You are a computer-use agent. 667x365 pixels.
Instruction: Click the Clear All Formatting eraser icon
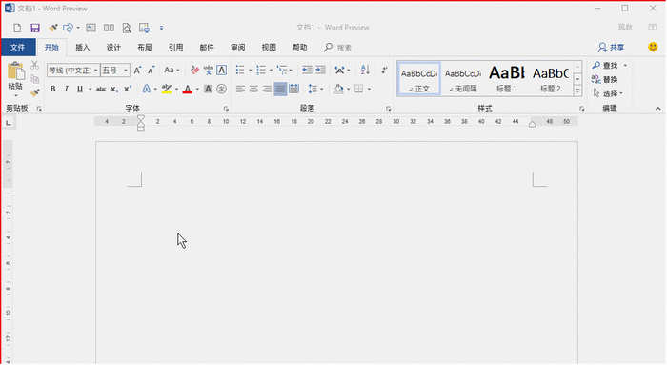pos(194,70)
